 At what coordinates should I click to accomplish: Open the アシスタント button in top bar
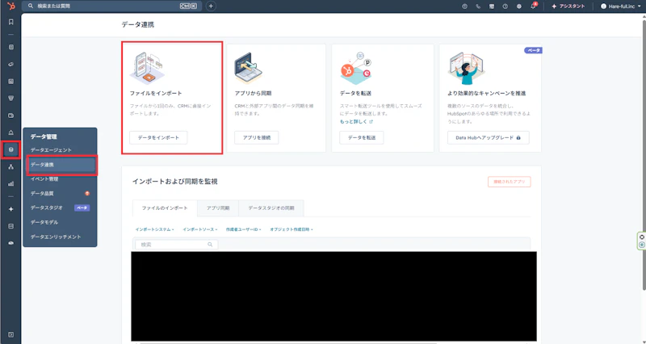pos(568,6)
